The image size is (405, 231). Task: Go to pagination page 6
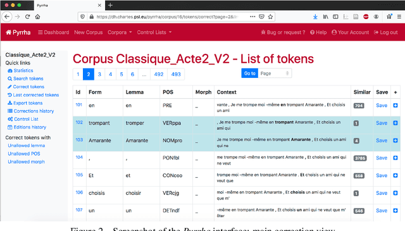[x=132, y=74]
